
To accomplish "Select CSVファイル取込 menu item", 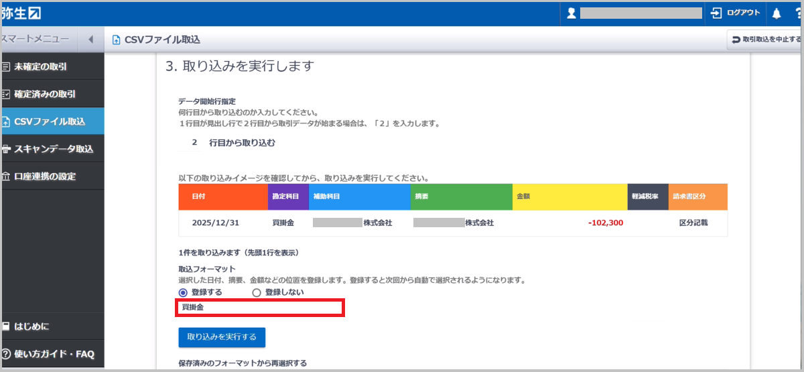I will click(52, 121).
